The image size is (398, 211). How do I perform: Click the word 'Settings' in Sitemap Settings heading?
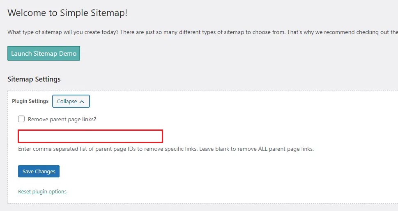pos(48,79)
